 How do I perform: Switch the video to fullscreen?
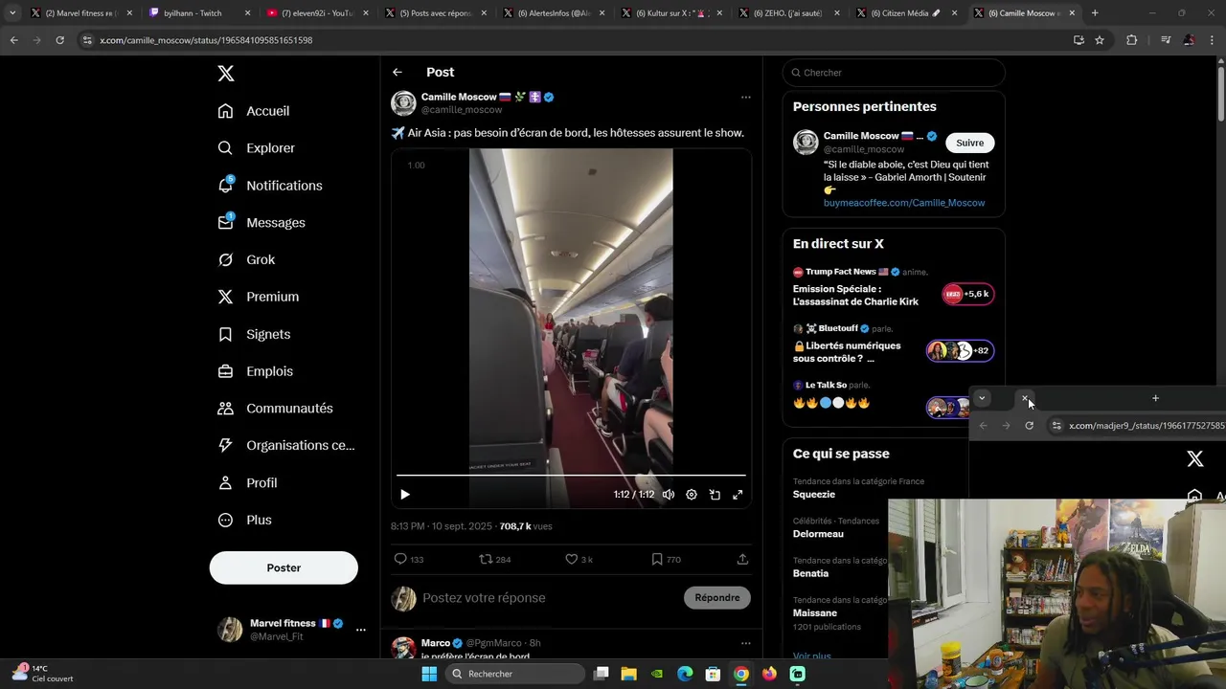click(x=738, y=495)
